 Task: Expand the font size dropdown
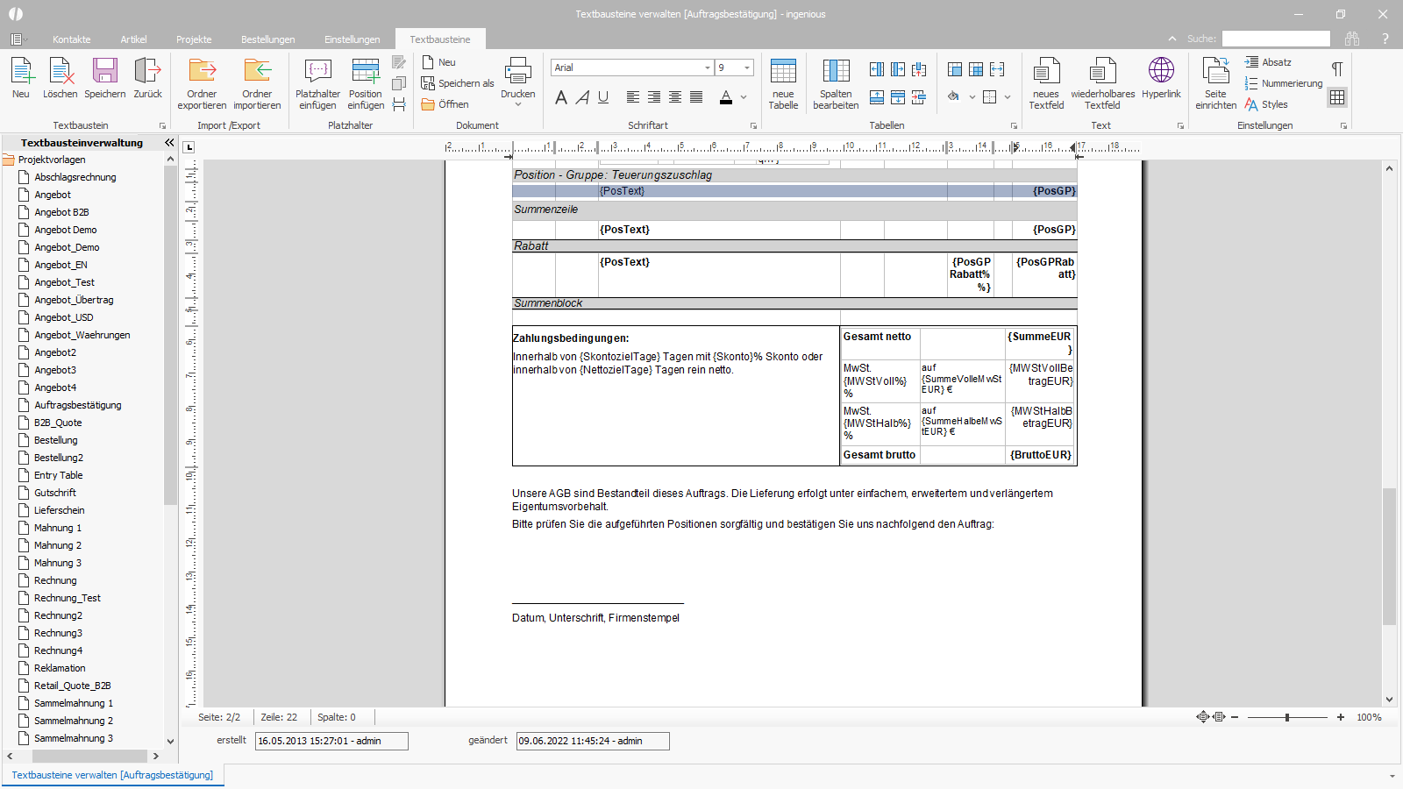(x=747, y=68)
